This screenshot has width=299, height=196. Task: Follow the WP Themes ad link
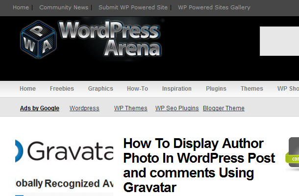click(130, 108)
